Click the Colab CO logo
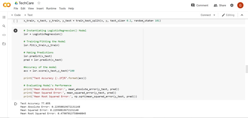This screenshot has height=118, width=248. [x=7, y=5]
